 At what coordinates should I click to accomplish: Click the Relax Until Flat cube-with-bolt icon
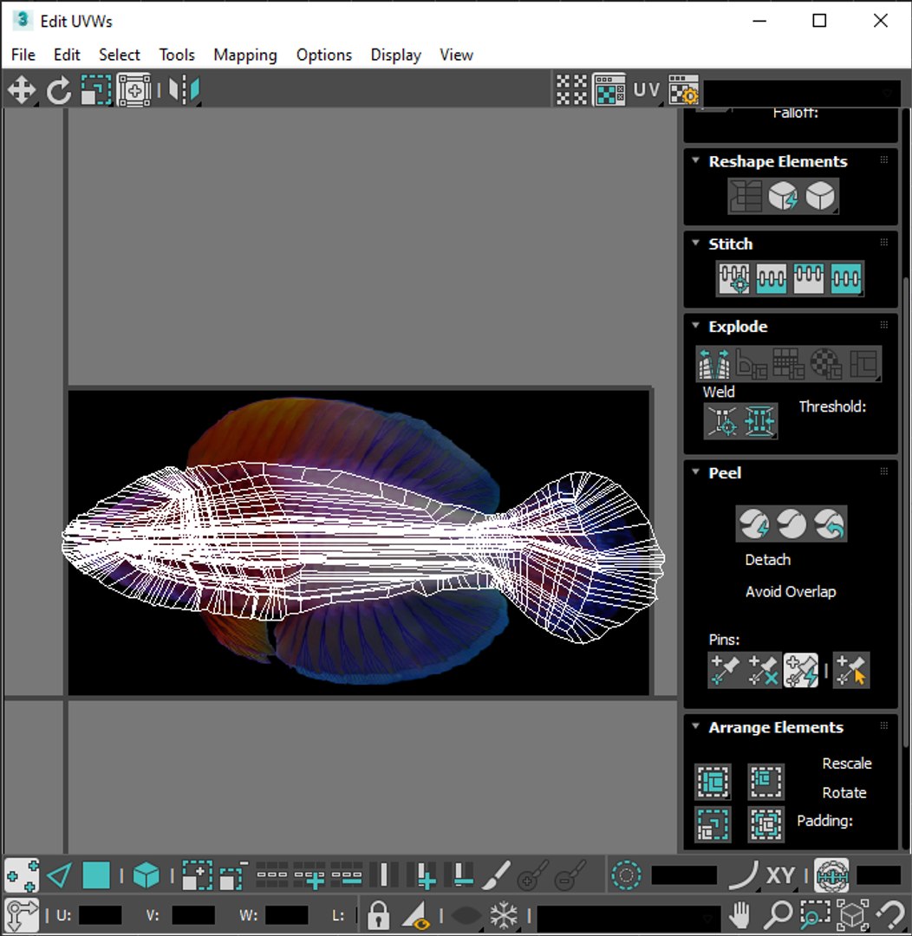[x=783, y=196]
